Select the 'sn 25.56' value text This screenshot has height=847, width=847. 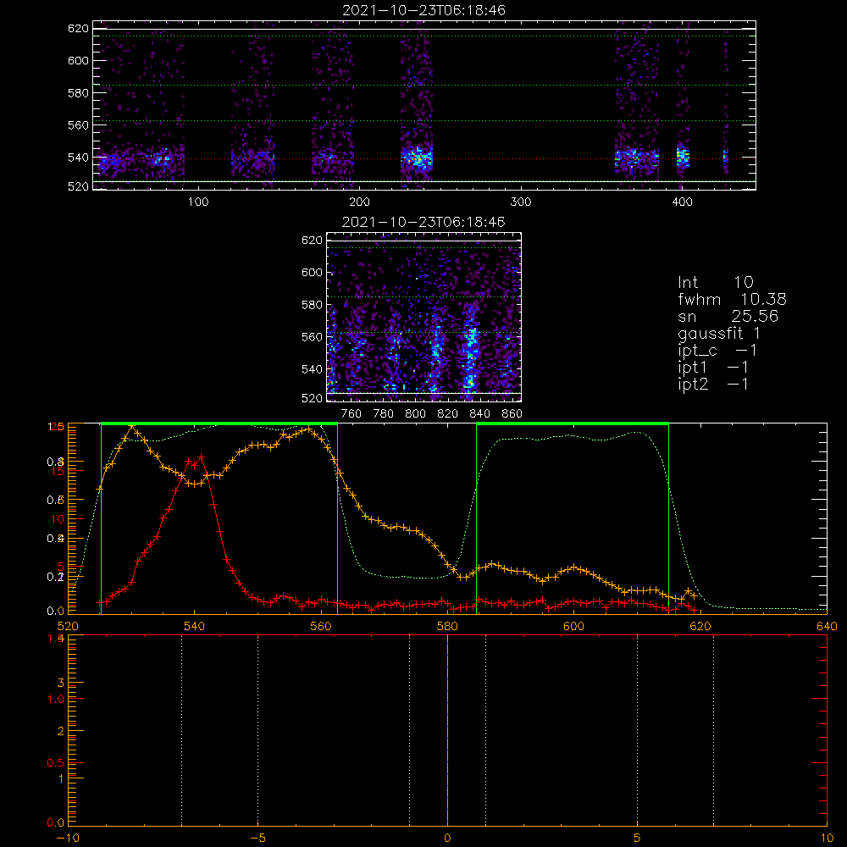coord(728,316)
